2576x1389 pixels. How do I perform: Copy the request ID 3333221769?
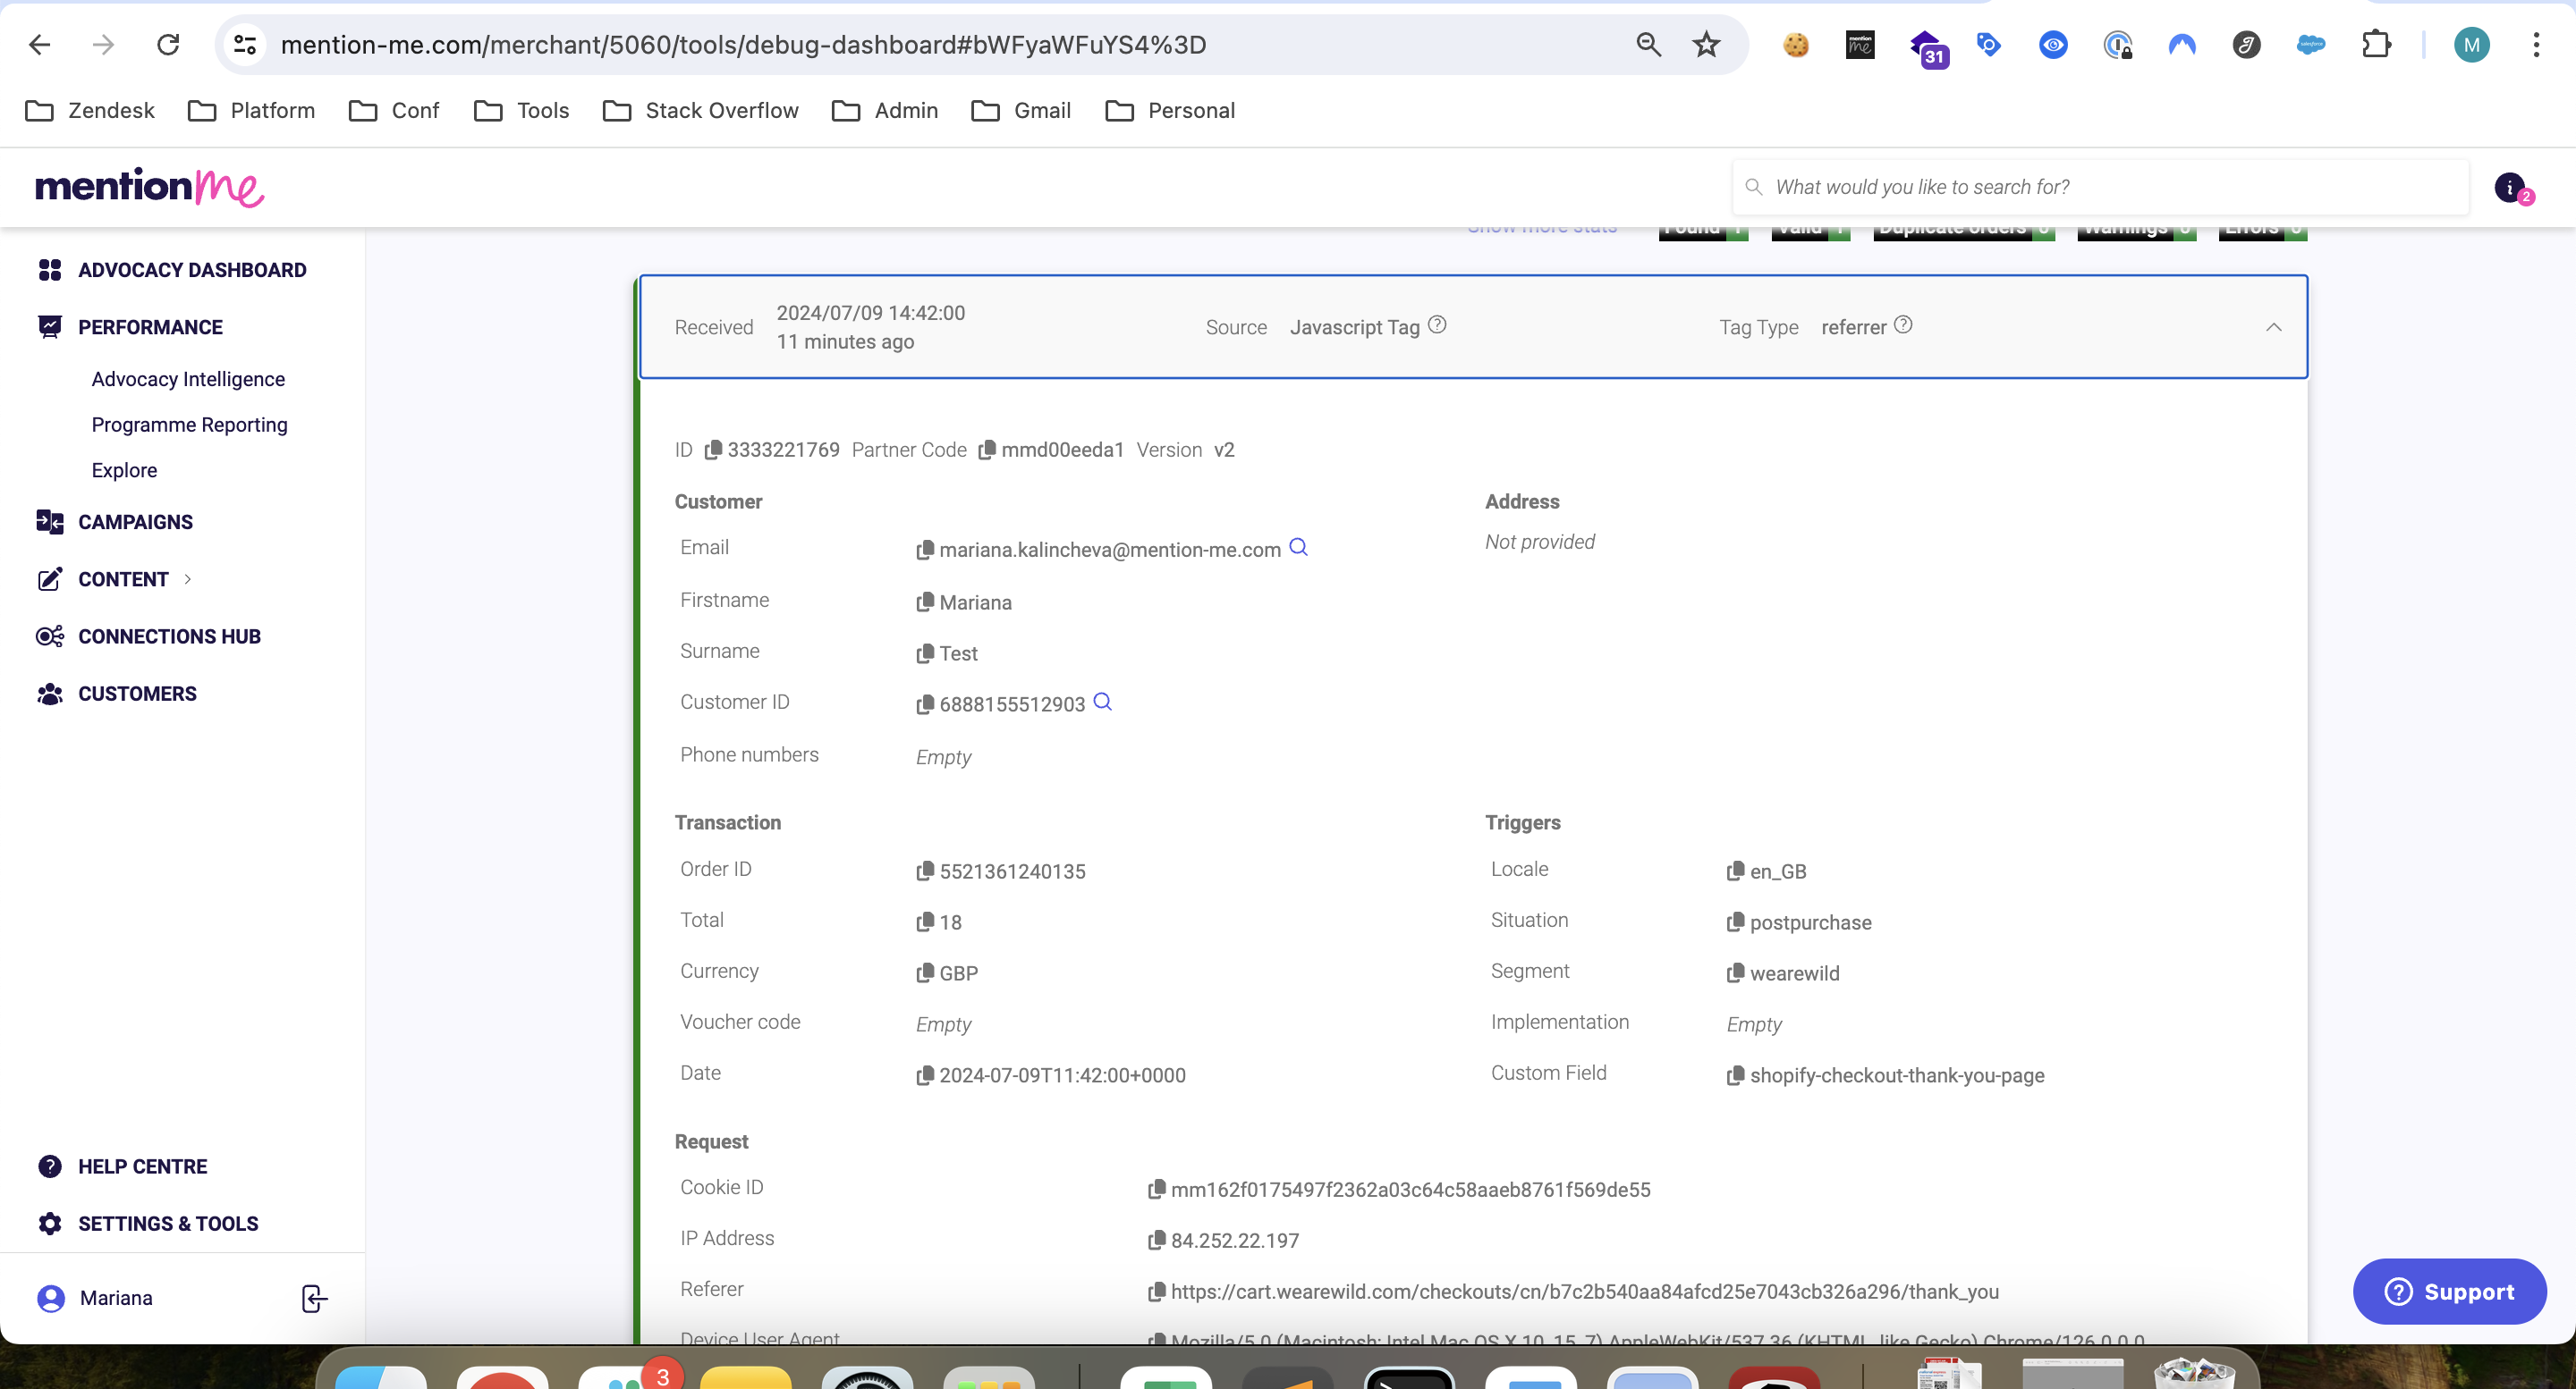point(713,450)
